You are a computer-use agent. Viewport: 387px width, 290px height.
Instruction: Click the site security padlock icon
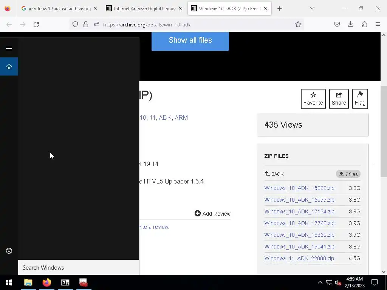(x=86, y=25)
